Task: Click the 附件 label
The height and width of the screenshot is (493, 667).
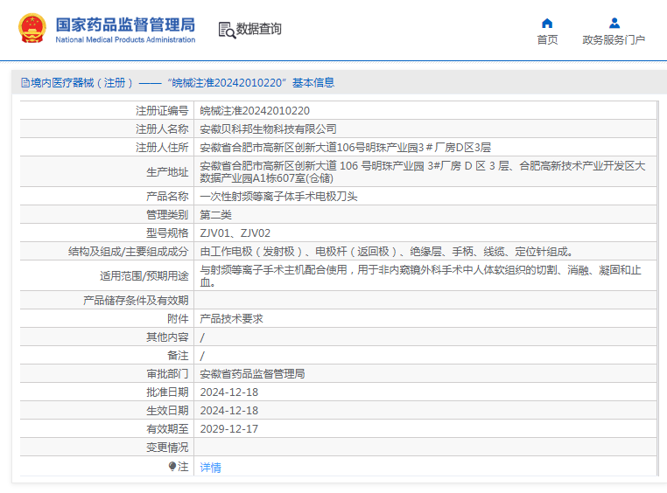Action: point(178,319)
